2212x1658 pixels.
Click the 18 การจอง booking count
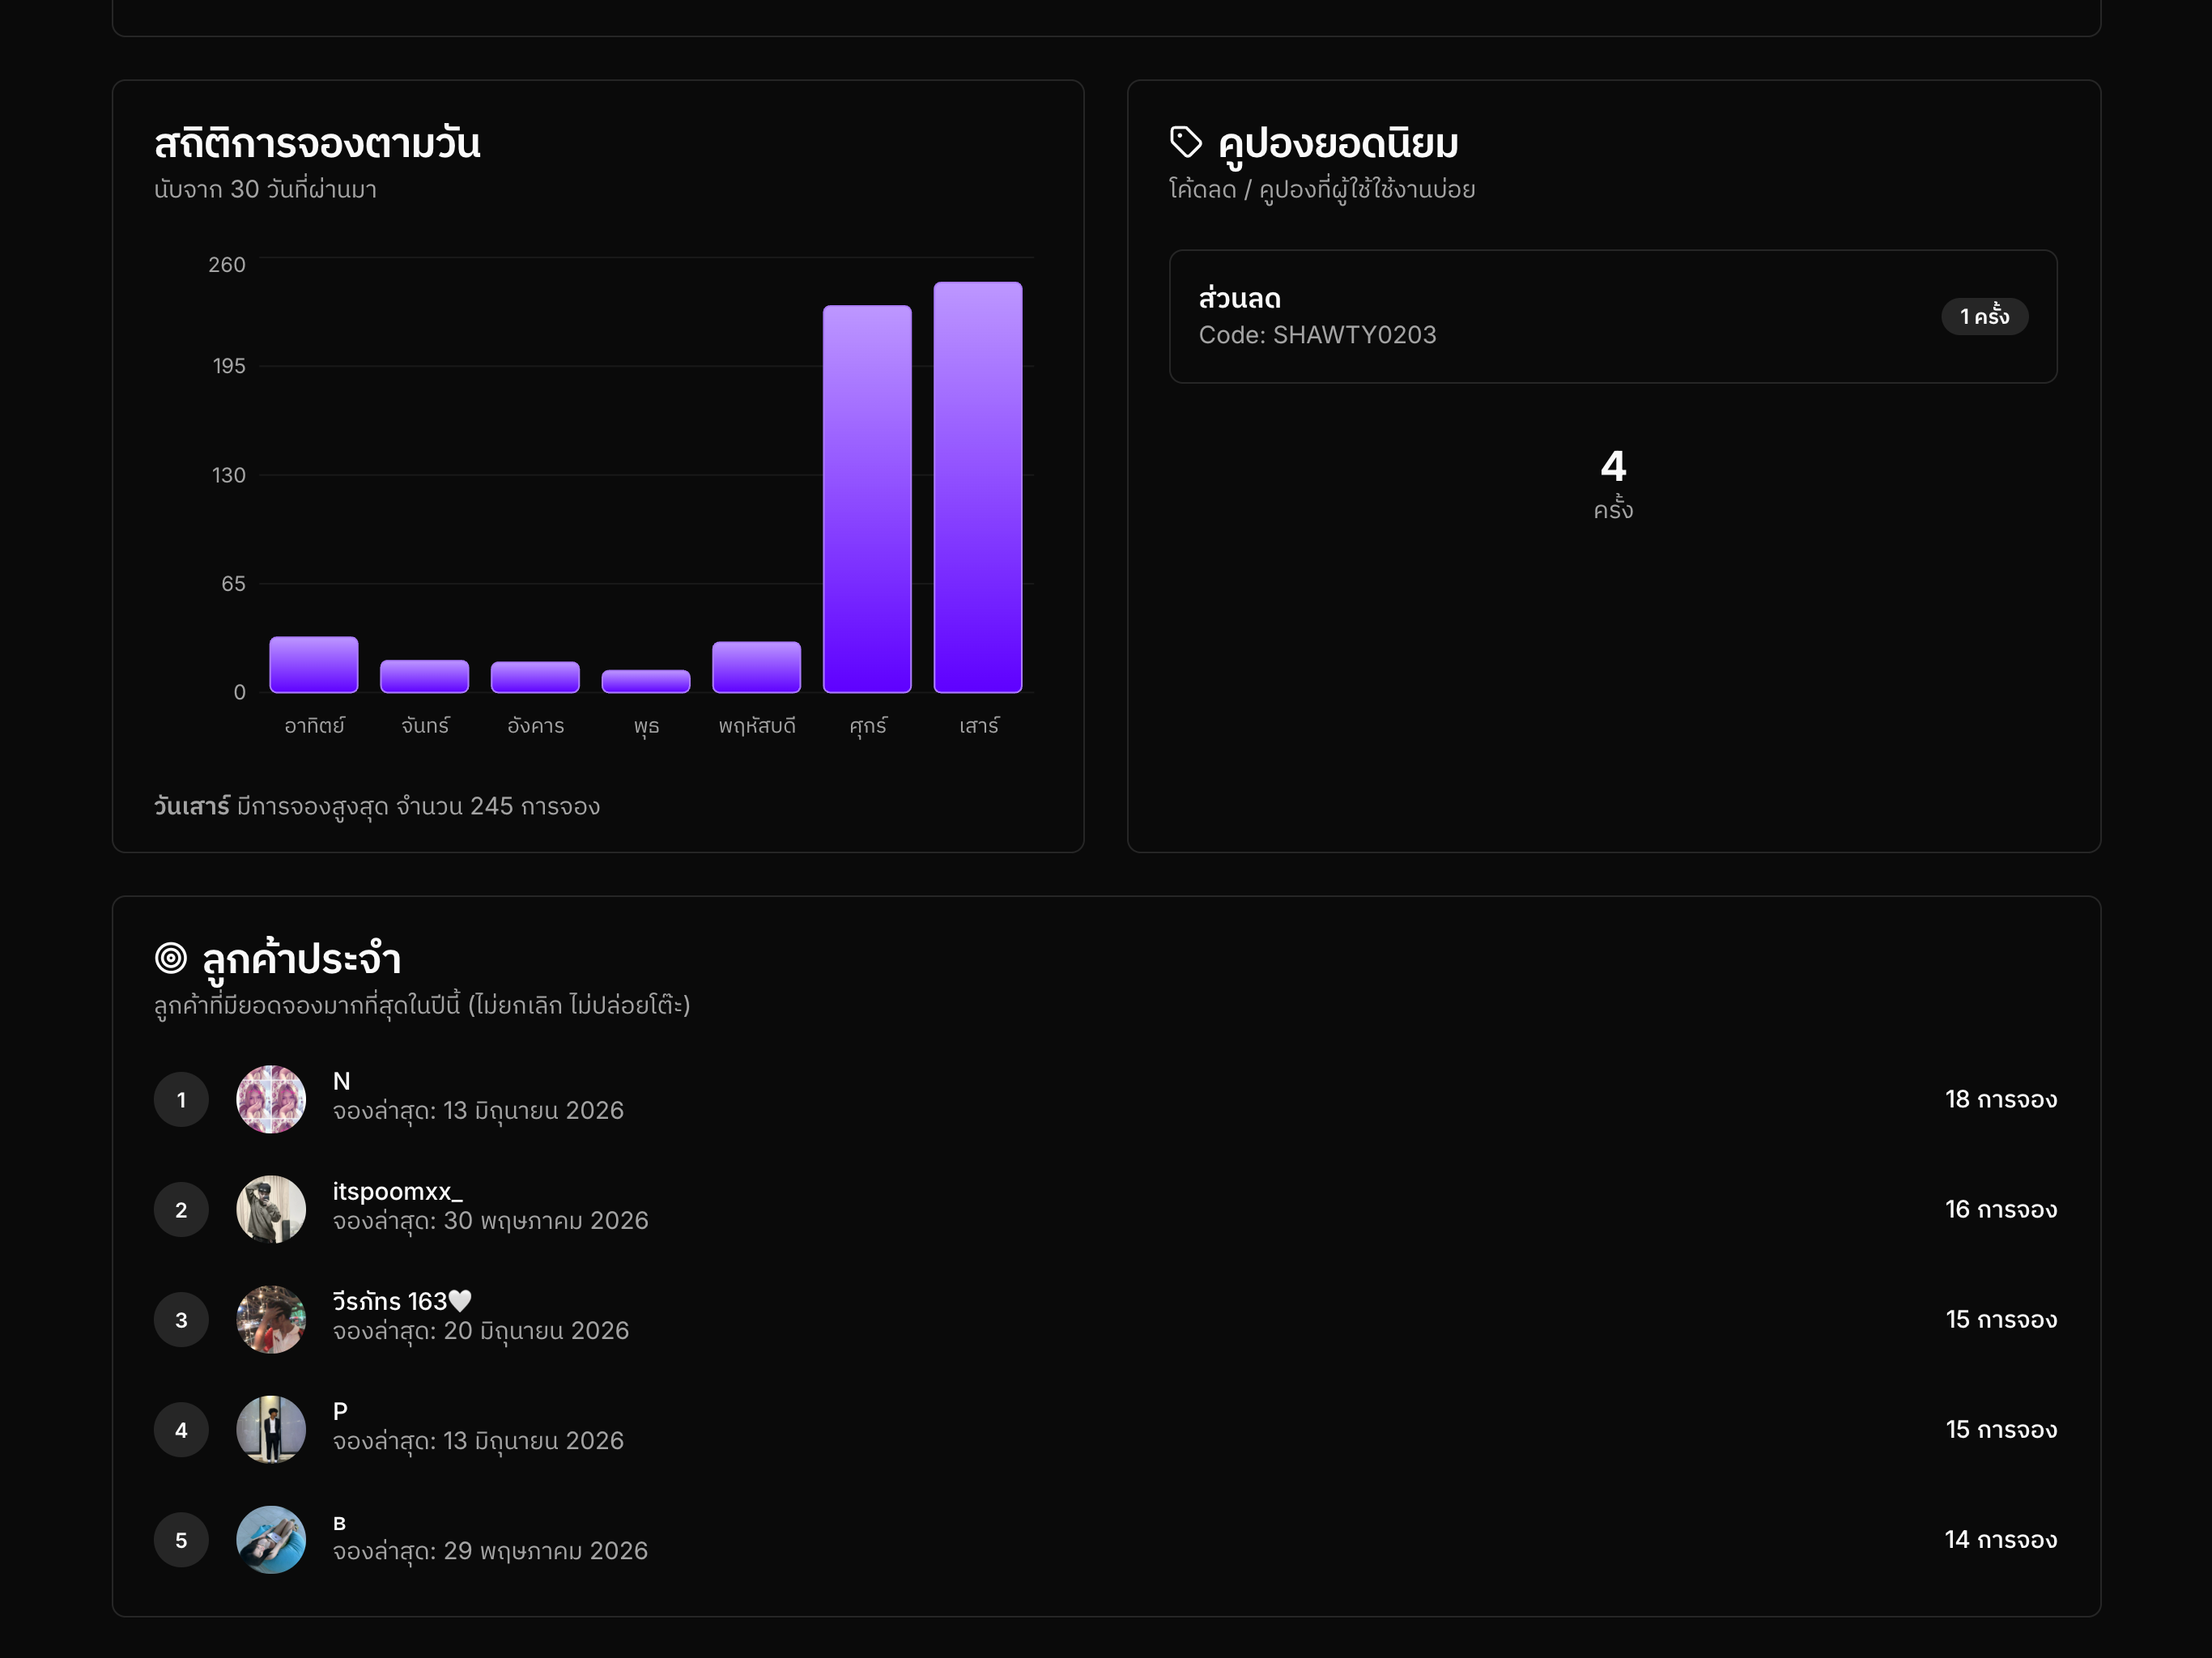tap(2000, 1099)
